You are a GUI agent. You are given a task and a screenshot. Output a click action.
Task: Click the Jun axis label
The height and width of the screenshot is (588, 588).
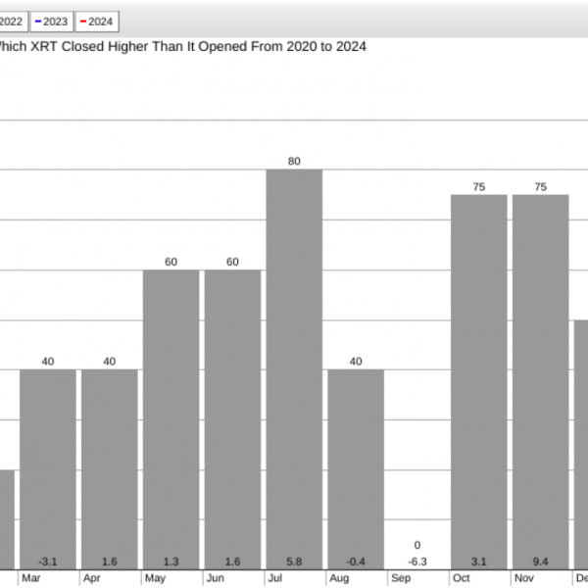[216, 578]
